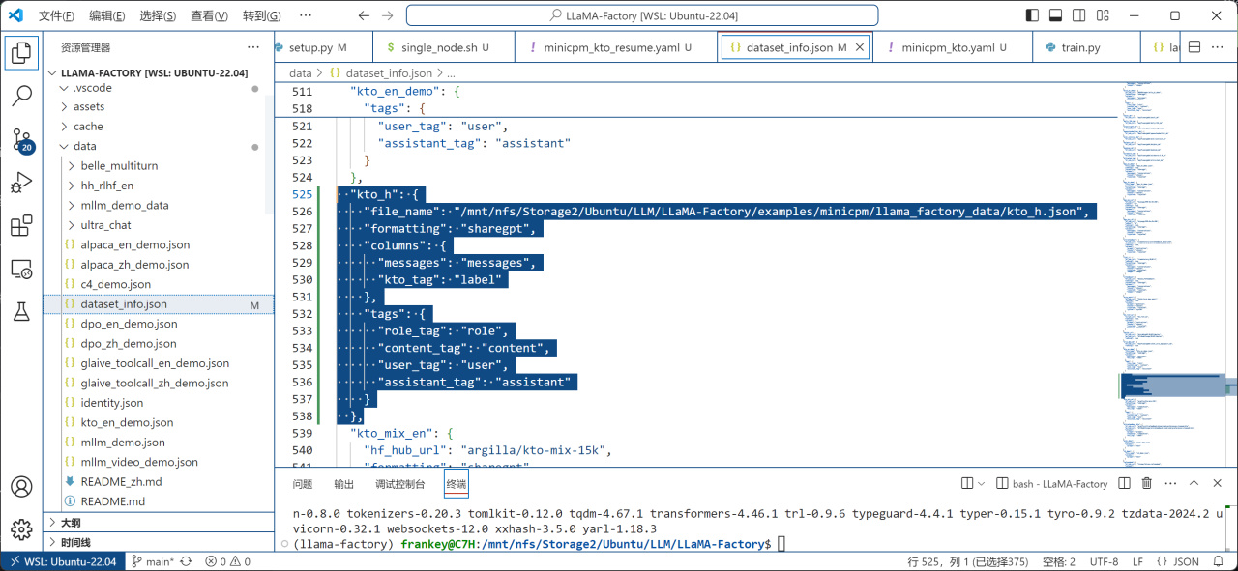
Task: Switch to the 调试控制台 debug console tab
Action: [x=399, y=484]
